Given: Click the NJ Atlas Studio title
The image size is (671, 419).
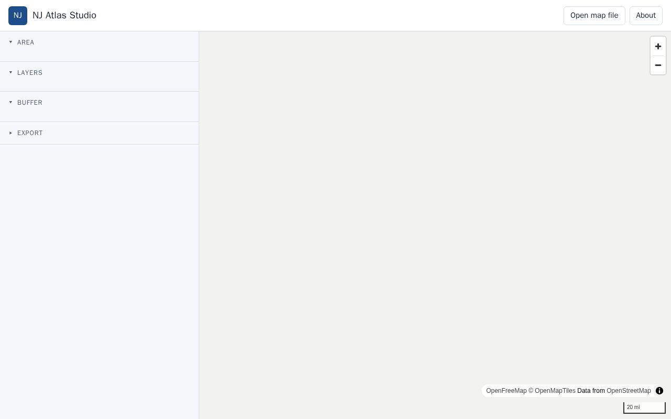Looking at the screenshot, I should click(64, 15).
